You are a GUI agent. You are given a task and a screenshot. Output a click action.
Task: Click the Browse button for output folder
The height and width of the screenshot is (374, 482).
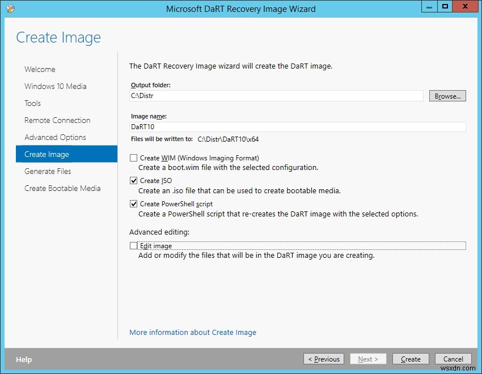click(447, 96)
